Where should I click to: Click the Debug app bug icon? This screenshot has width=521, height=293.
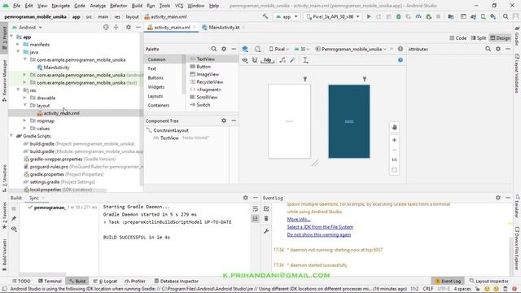[x=398, y=16]
